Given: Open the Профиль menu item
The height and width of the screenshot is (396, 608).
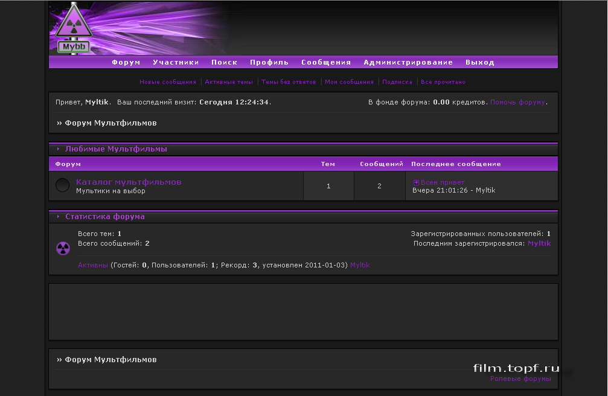Looking at the screenshot, I should (x=269, y=62).
